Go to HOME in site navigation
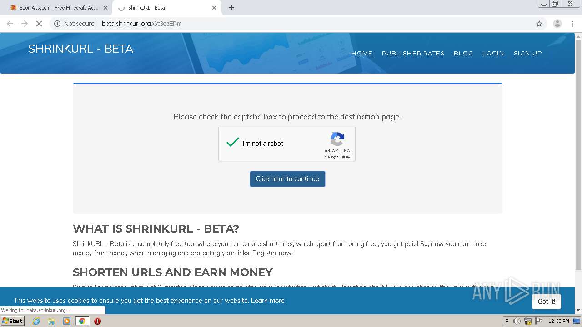This screenshot has height=327, width=582. pyautogui.click(x=362, y=53)
